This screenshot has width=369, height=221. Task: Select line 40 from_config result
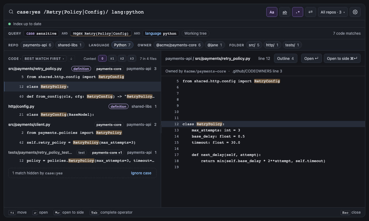(x=82, y=96)
